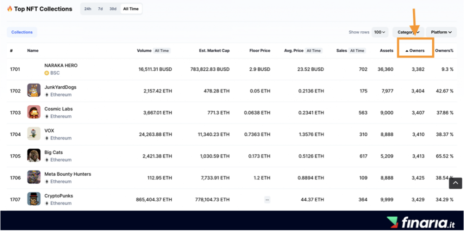The height and width of the screenshot is (231, 464).
Task: Expand the Category filter dropdown
Action: pos(408,32)
